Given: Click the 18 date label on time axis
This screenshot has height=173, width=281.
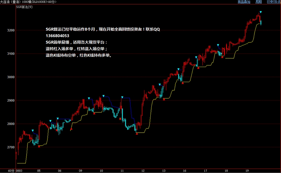Looking at the screenshot, I should pyautogui.click(x=226, y=171).
